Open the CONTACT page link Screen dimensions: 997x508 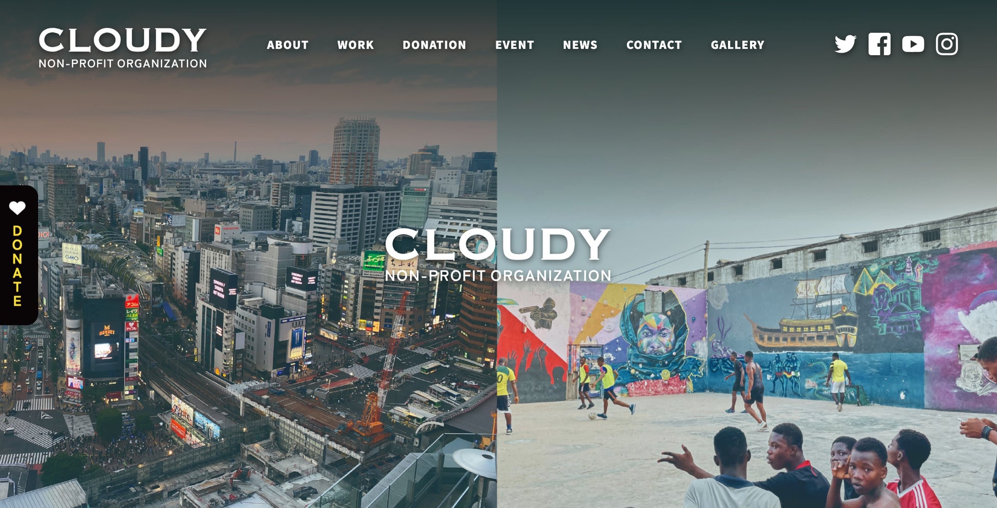click(654, 45)
